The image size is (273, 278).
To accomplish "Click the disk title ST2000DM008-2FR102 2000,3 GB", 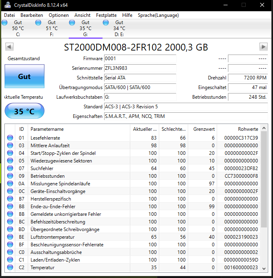I will (136, 47).
